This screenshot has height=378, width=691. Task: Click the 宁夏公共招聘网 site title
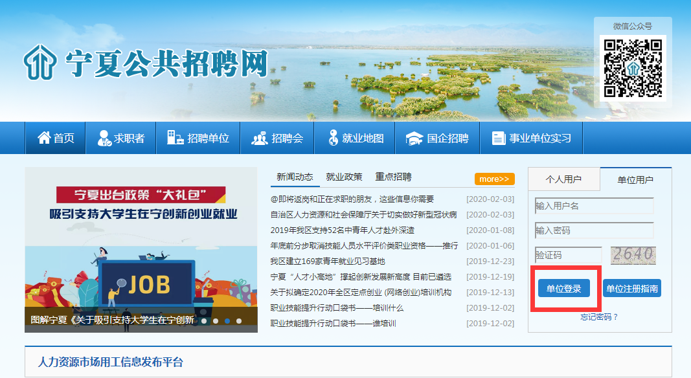[x=167, y=63]
